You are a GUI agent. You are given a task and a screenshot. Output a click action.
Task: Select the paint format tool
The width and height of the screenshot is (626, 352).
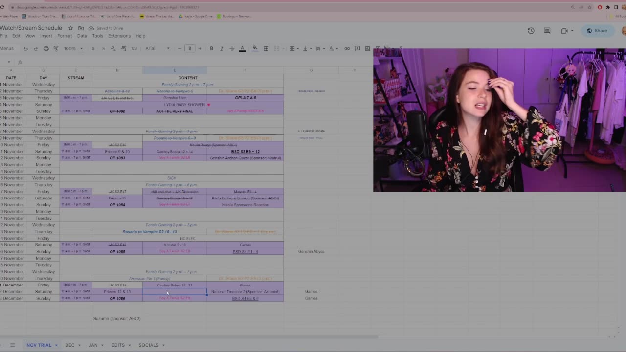(56, 48)
